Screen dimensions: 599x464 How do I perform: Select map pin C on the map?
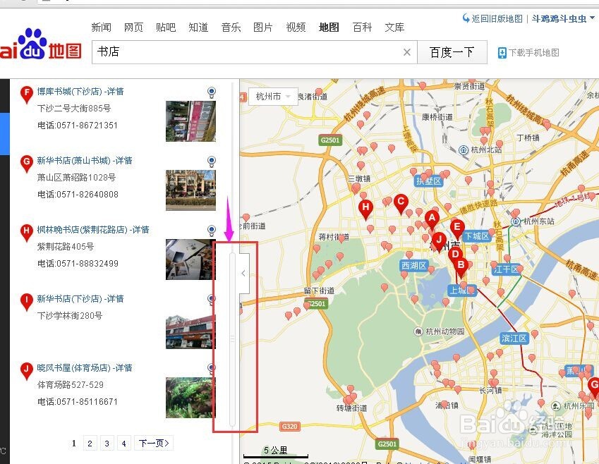(x=401, y=203)
